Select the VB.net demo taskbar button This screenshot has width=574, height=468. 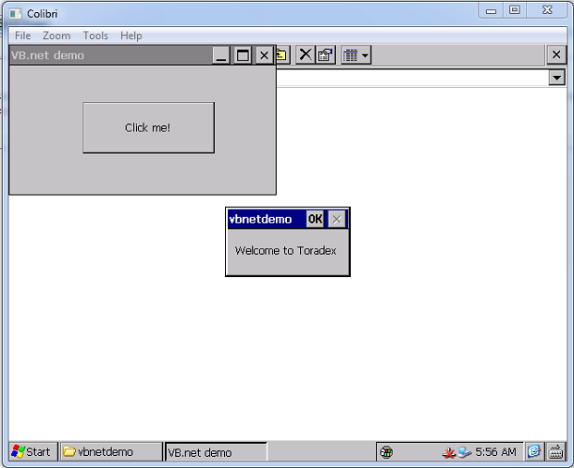216,452
